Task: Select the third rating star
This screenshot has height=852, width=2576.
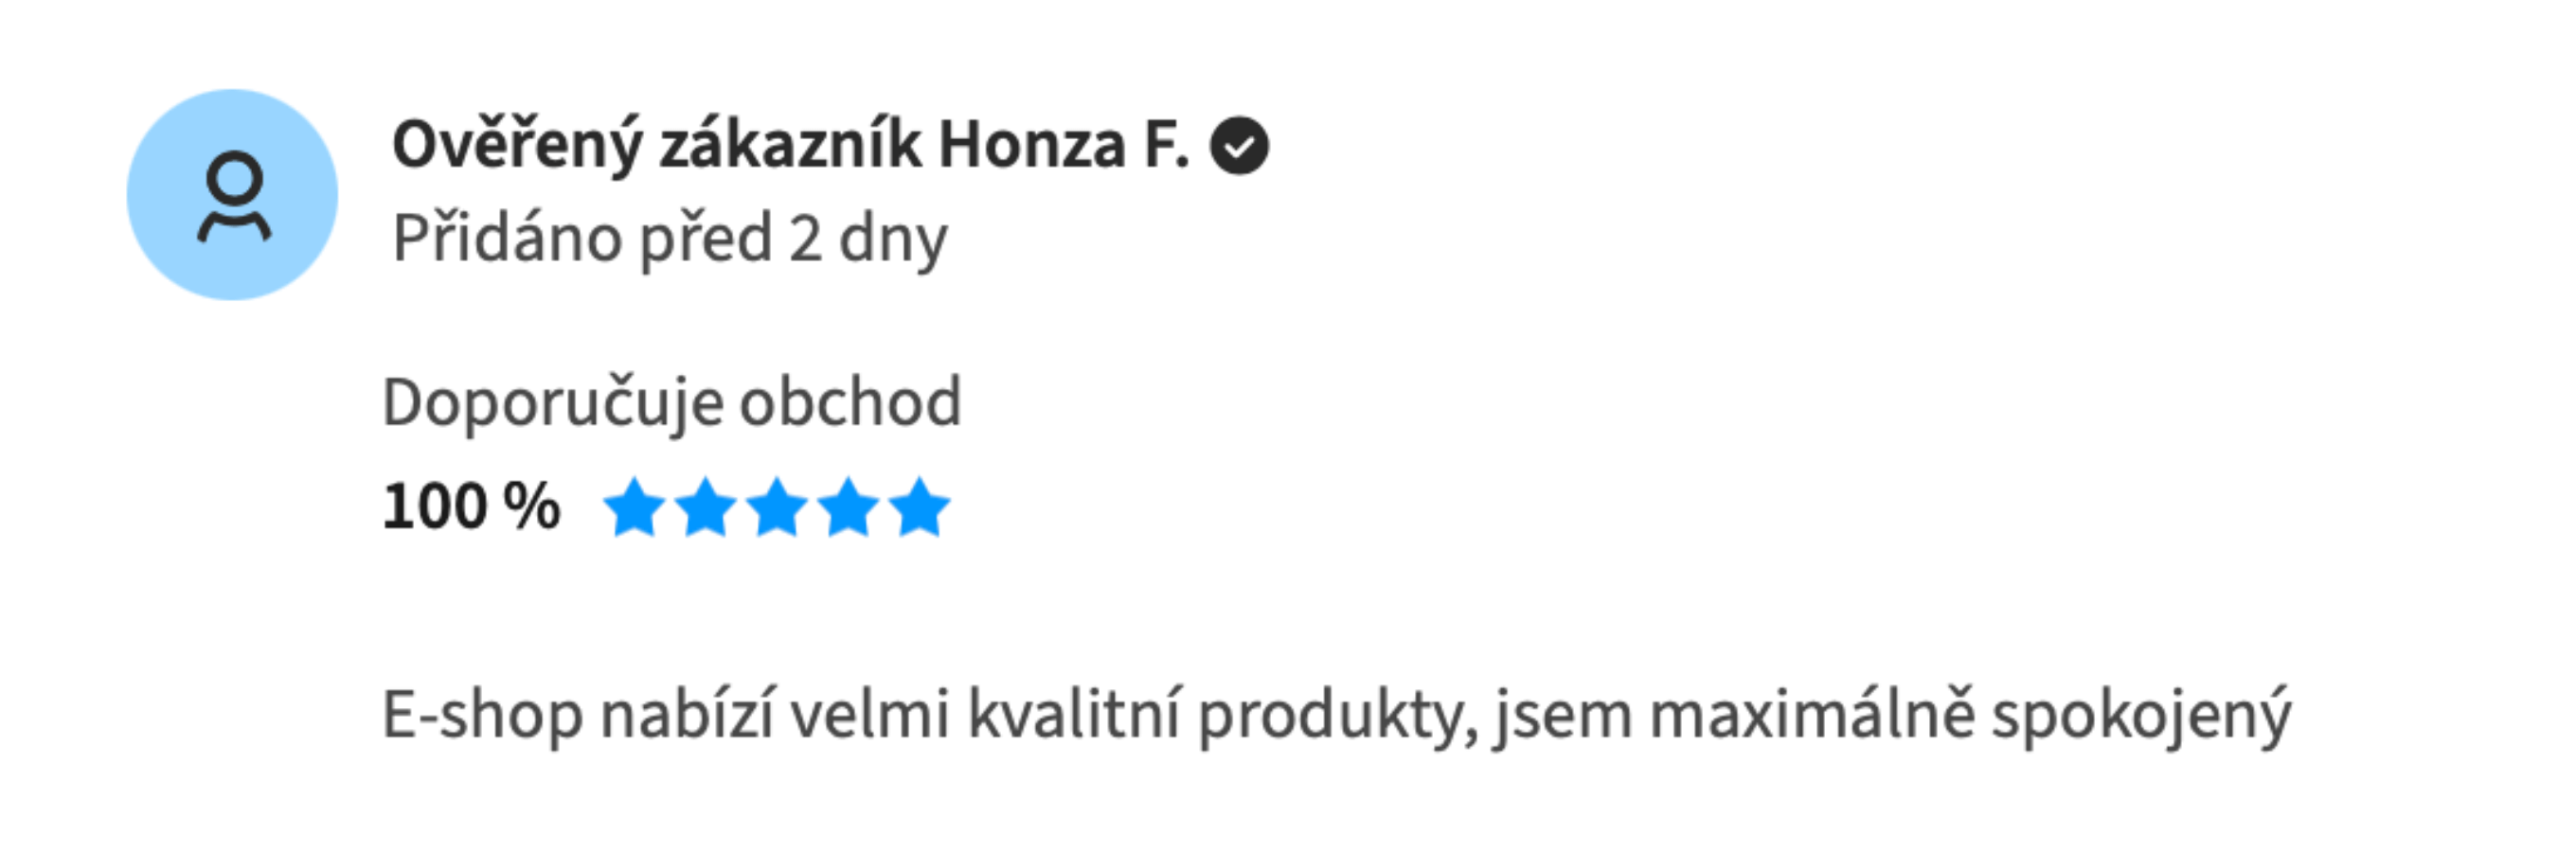Action: tap(777, 506)
